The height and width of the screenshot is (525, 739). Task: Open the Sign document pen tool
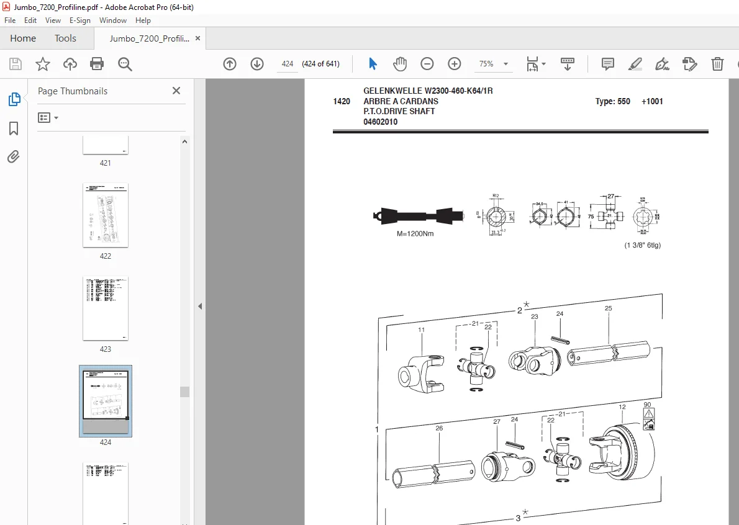662,64
